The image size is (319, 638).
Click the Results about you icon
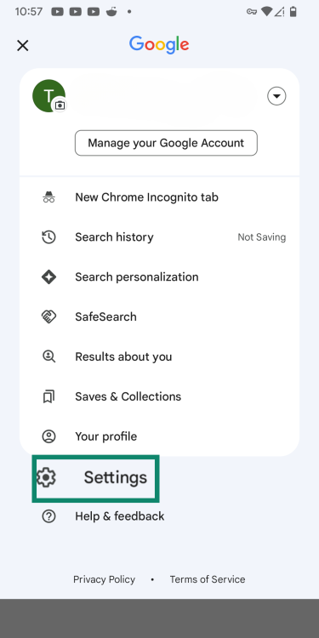[48, 356]
